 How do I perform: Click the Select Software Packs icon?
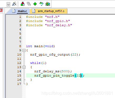tap(41, 4)
